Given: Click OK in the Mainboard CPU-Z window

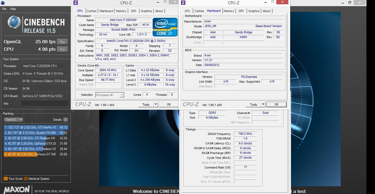Looking at the screenshot, I should [x=276, y=104].
